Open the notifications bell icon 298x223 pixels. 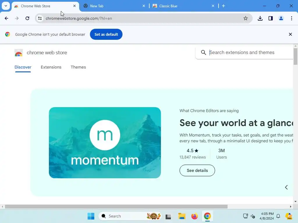click(278, 216)
